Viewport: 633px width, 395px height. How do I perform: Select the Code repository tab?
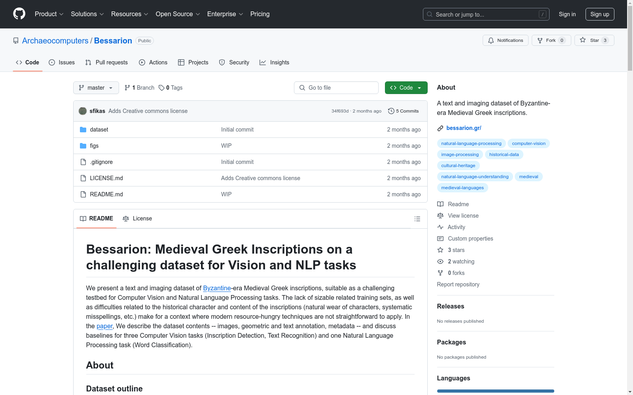point(27,62)
